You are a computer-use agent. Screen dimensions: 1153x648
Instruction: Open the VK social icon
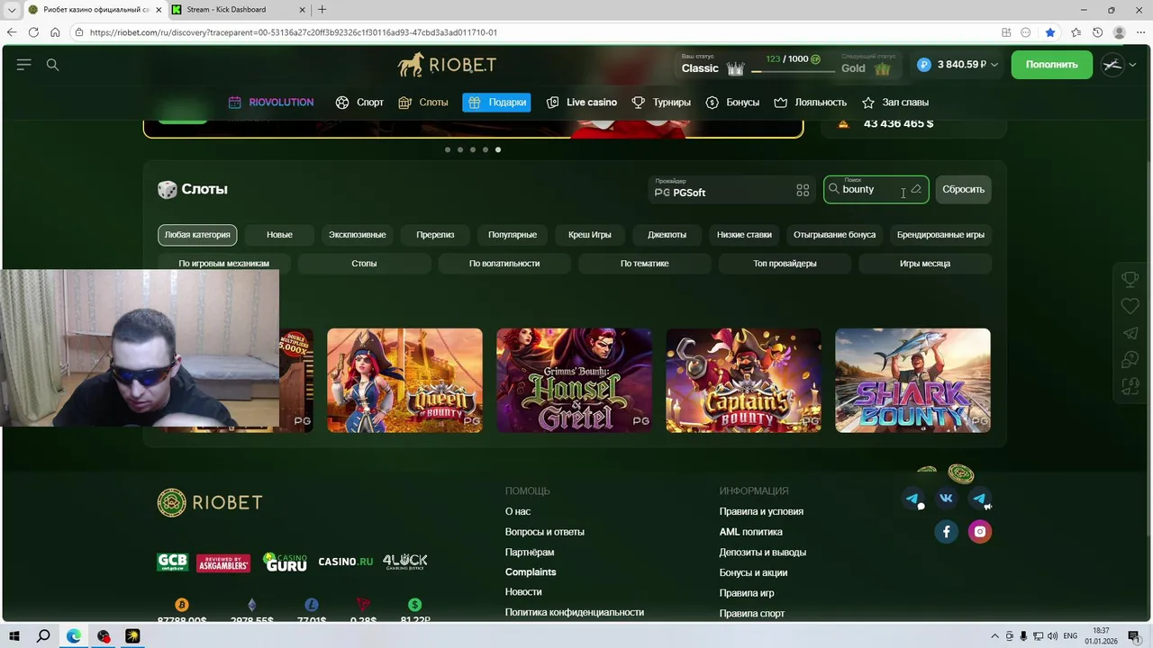(x=946, y=498)
